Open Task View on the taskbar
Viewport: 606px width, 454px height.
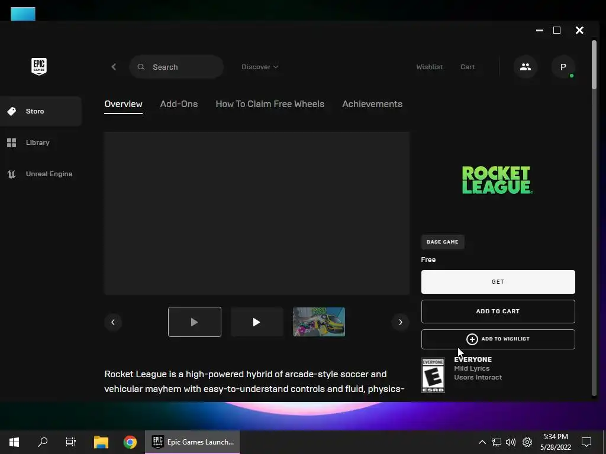(x=71, y=442)
